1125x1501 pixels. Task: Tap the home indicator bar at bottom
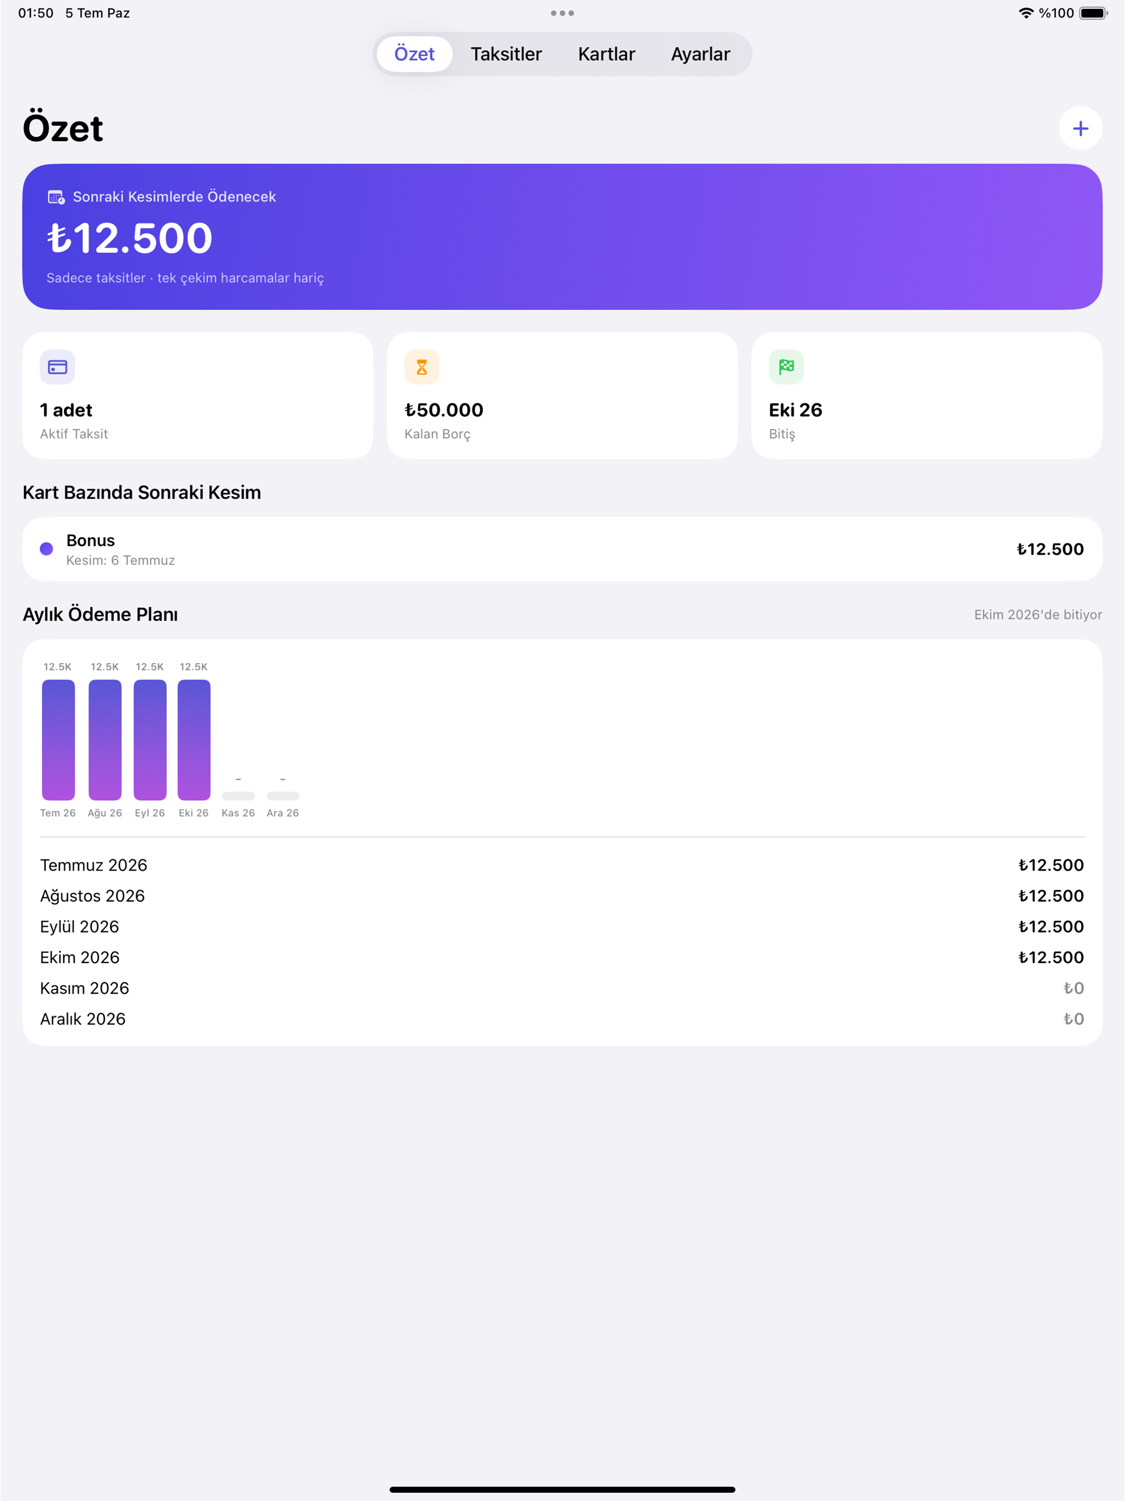pyautogui.click(x=562, y=1490)
